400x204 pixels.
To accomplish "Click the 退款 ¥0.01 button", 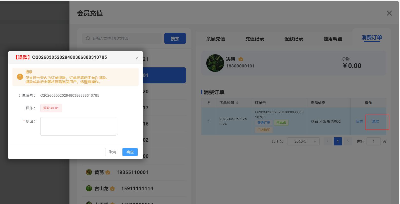I will click(51, 108).
